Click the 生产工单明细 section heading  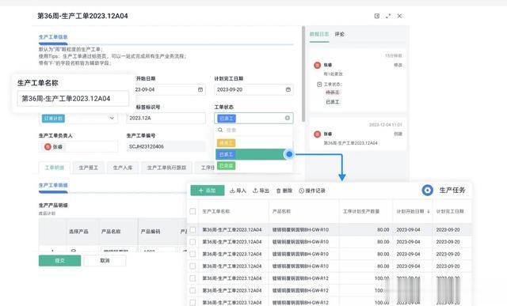(x=53, y=185)
